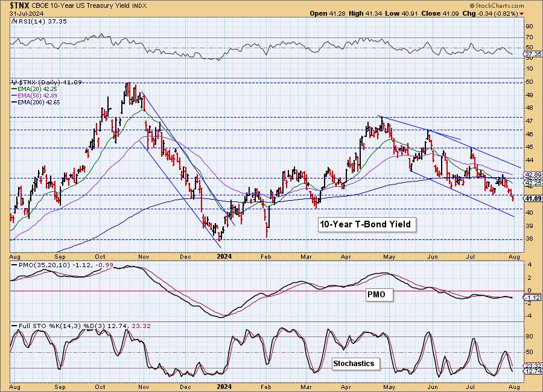Click the EMA(50) 42.89 legend entry
543x392 pixels.
point(37,95)
